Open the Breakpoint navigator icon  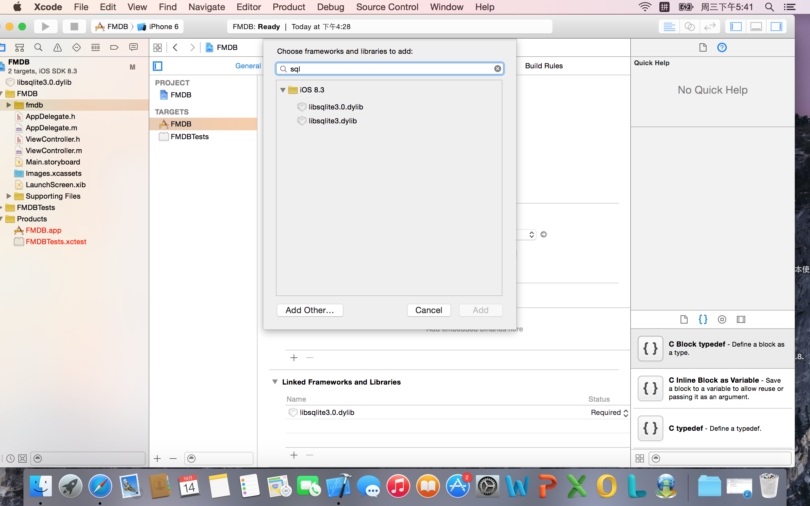[x=114, y=47]
